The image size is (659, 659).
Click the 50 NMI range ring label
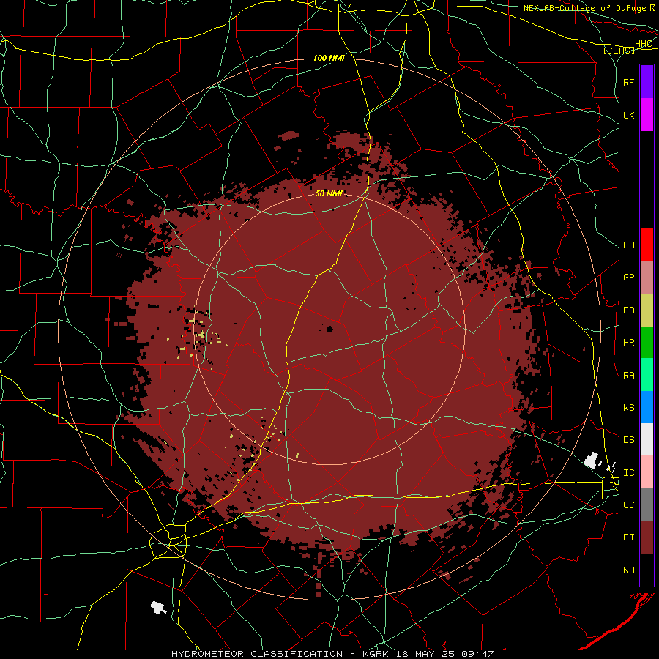point(329,193)
